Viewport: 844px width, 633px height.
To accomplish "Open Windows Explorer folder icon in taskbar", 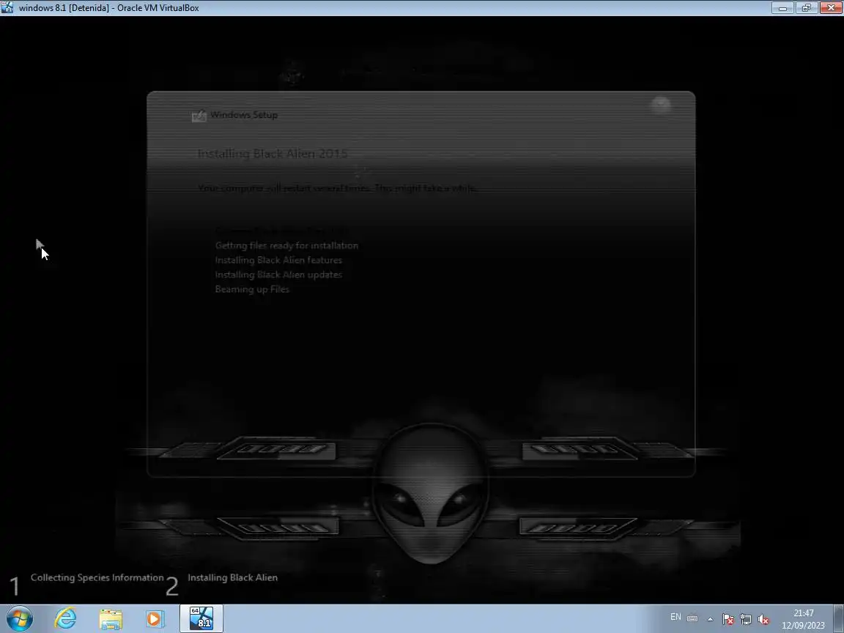I will click(111, 619).
